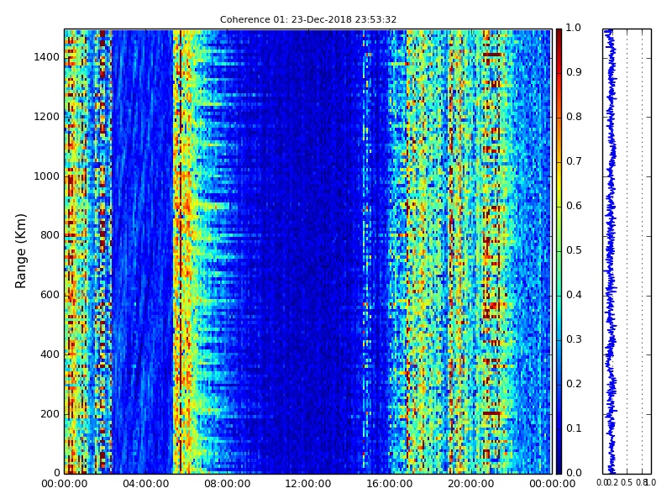The height and width of the screenshot is (504, 672).
Task: Click the green middle of the colorbar
Action: [559, 251]
